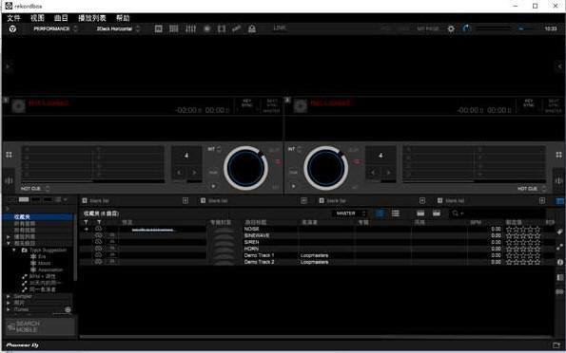The image size is (566, 353).
Task: Play deck 1 with the play button
Action: coord(213,186)
